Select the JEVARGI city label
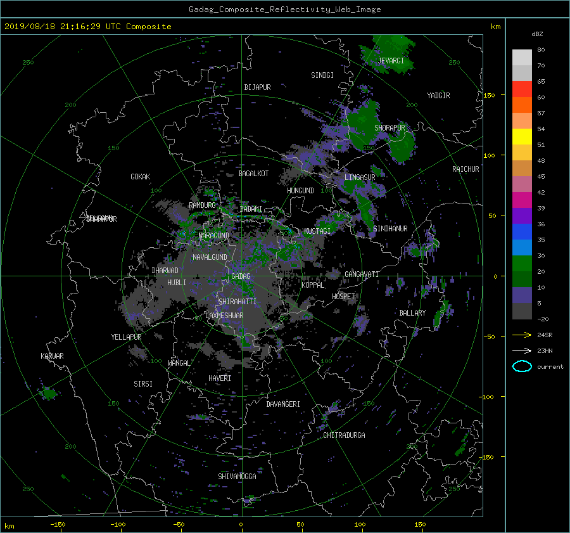The height and width of the screenshot is (533, 570). click(391, 61)
